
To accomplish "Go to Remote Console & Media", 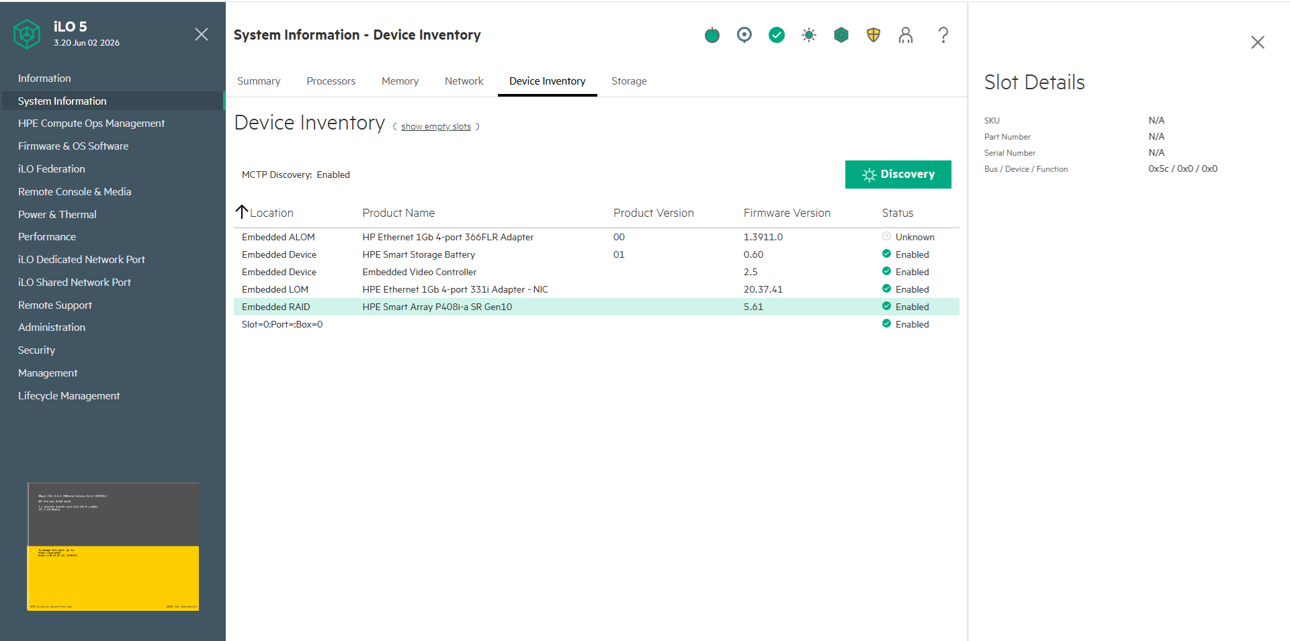I will [x=75, y=192].
